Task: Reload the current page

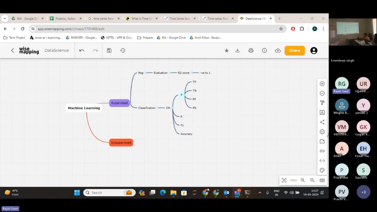Action: tap(22, 29)
